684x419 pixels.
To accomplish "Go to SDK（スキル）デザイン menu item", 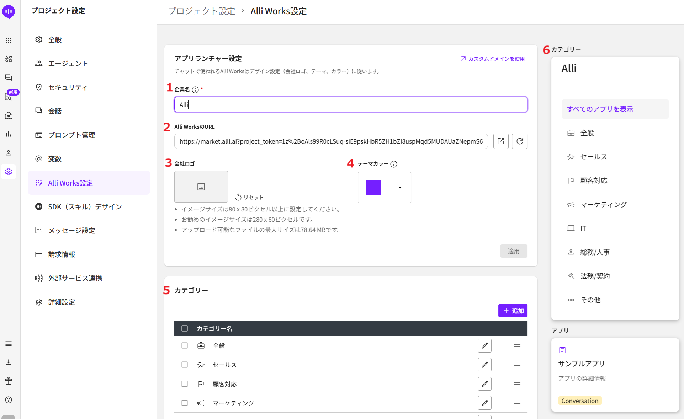I will click(x=85, y=207).
